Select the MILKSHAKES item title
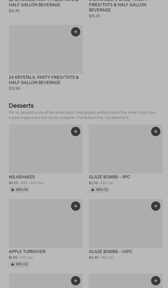 (22, 177)
